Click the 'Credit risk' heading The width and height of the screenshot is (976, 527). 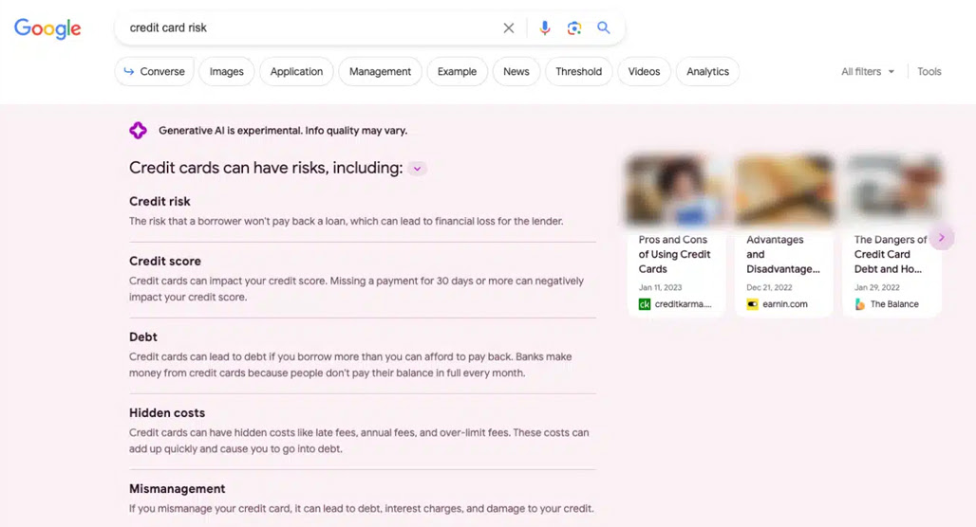pyautogui.click(x=160, y=201)
